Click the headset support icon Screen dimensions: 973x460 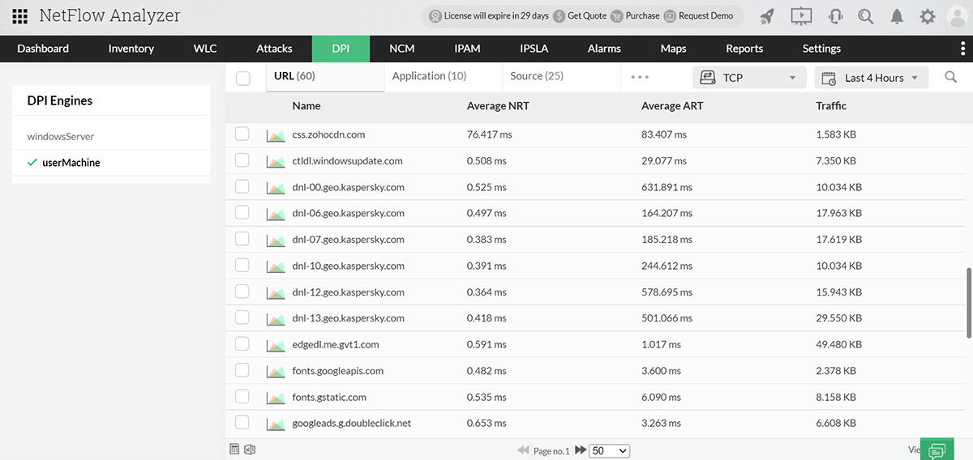835,16
